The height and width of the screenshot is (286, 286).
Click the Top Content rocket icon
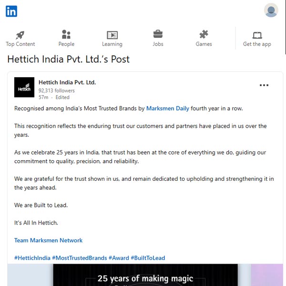pyautogui.click(x=20, y=35)
